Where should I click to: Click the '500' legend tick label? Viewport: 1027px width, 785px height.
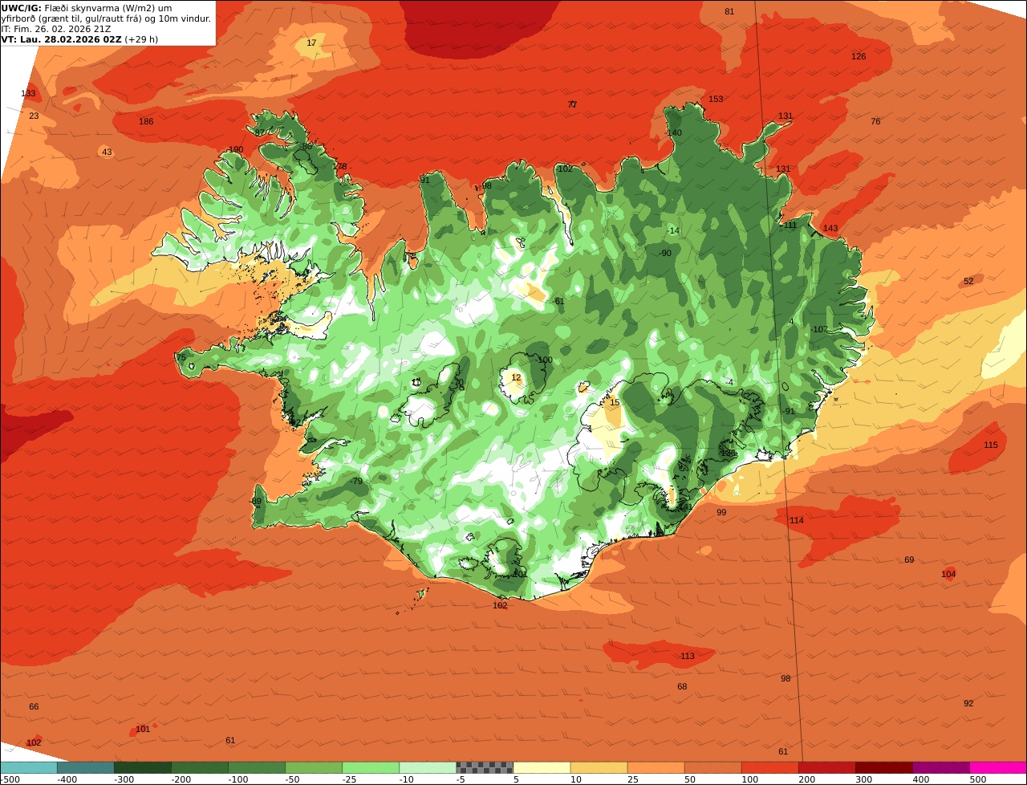pos(978,779)
